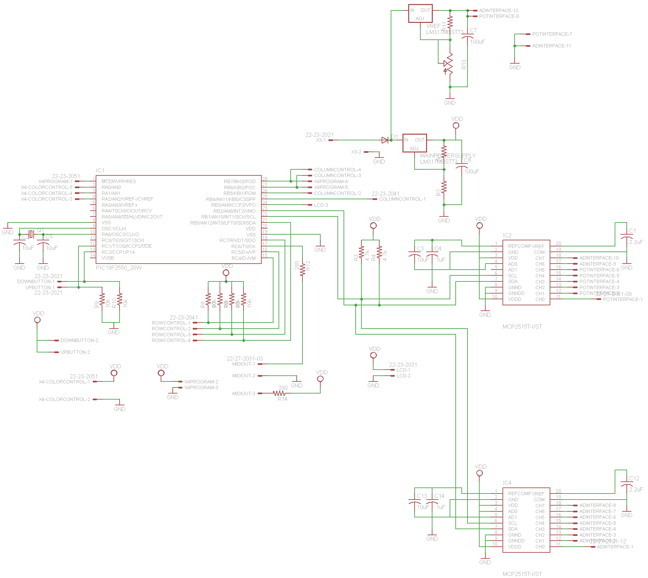Select the IC4 MCP2515T chip body
Screen dimensions: 648x578
(x=526, y=520)
